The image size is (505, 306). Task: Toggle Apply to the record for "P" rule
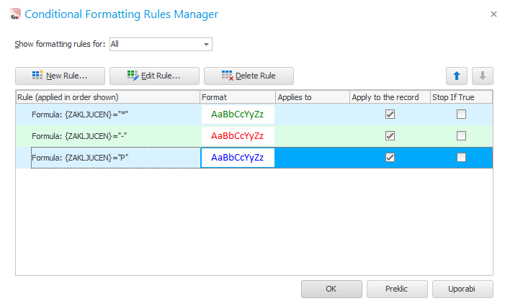pyautogui.click(x=390, y=157)
